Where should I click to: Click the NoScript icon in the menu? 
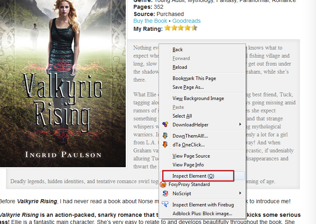pos(165,193)
